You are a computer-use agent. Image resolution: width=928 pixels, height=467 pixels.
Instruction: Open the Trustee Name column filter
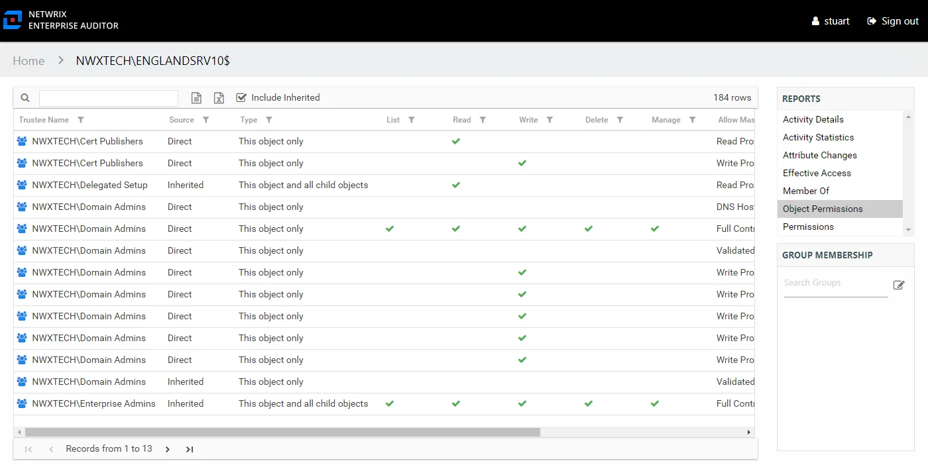81,120
